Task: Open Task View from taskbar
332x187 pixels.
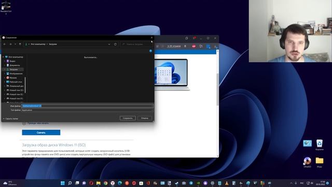Action: point(77,183)
